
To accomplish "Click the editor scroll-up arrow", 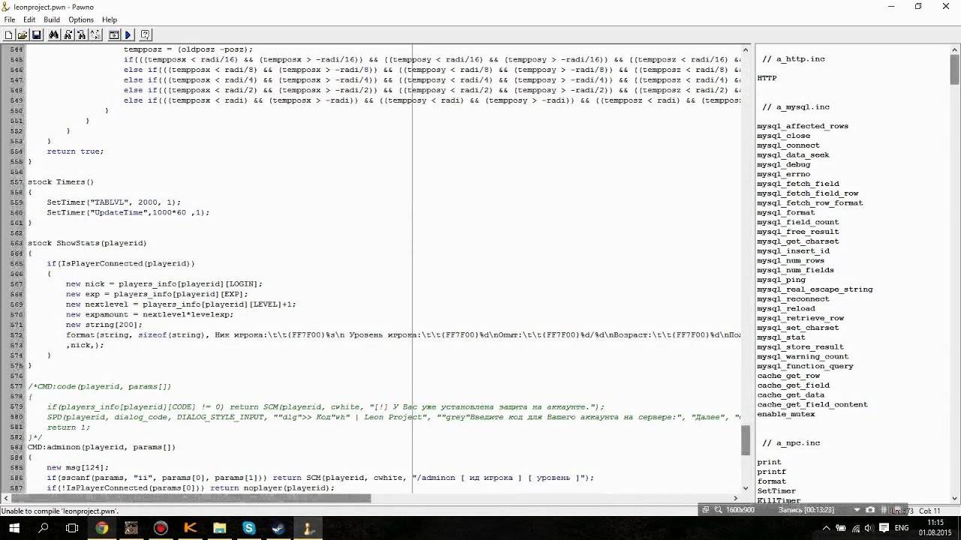I will point(746,49).
